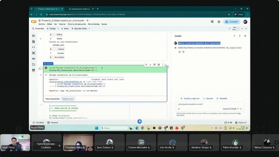Image resolution: width=279 pixels, height=157 pixels.
Task: Click the edit icon in the cell toolbar
Action: 154,65
